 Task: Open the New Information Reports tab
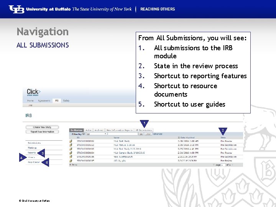click(x=119, y=130)
